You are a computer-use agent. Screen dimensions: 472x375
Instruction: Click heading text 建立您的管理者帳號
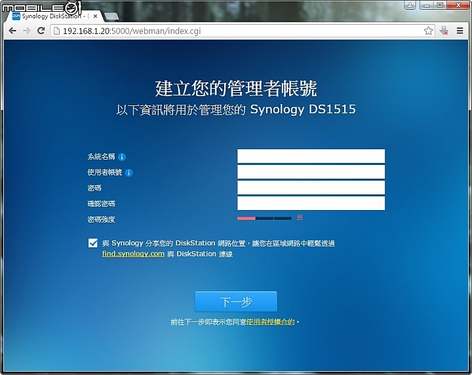tap(236, 88)
